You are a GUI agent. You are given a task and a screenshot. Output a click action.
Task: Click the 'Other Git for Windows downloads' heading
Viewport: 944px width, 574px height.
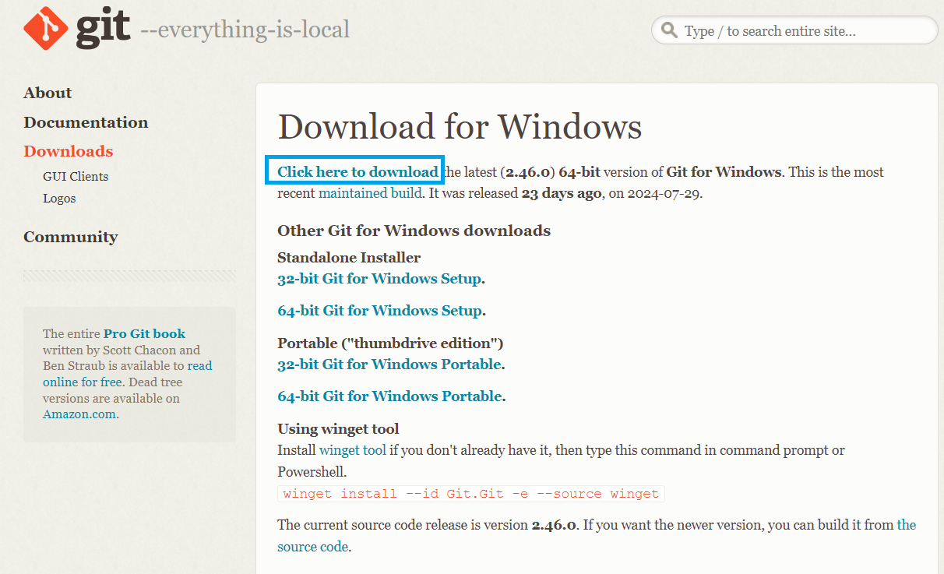[414, 231]
